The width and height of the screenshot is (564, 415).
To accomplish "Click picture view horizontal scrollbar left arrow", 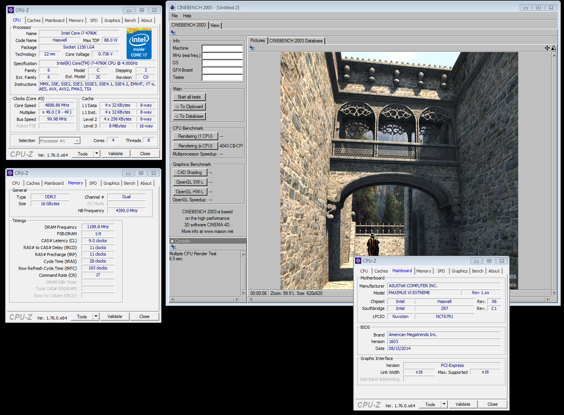I will pos(250,299).
